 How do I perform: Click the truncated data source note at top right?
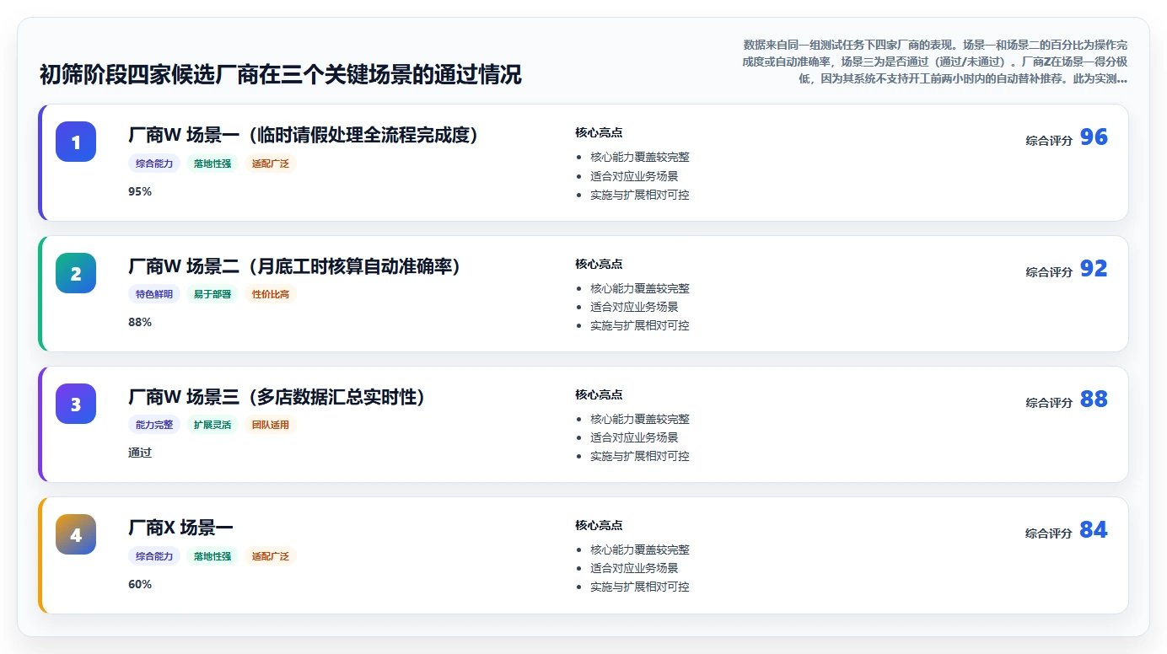point(934,62)
